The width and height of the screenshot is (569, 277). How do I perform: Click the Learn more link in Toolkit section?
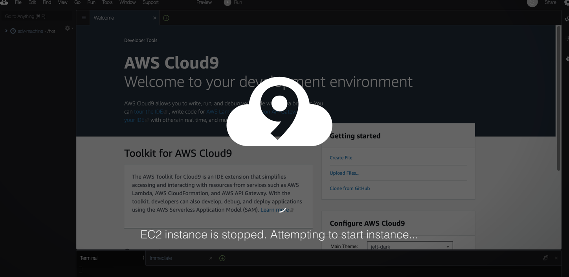pyautogui.click(x=277, y=210)
